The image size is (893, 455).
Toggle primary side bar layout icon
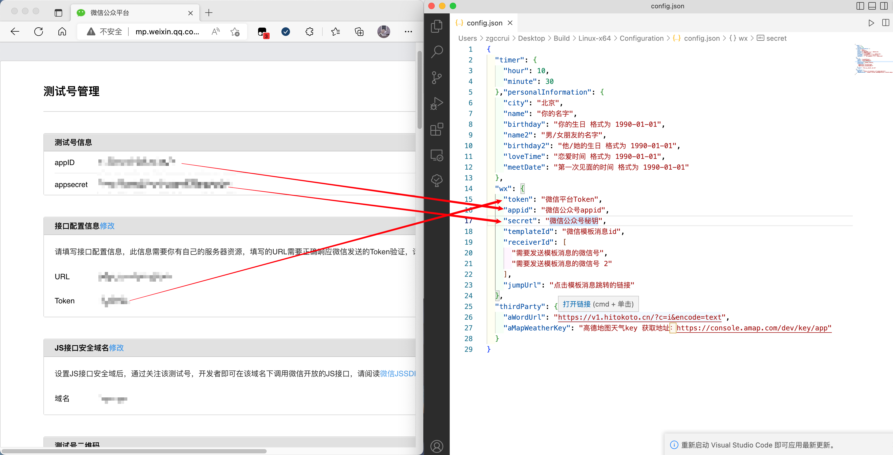click(x=860, y=6)
